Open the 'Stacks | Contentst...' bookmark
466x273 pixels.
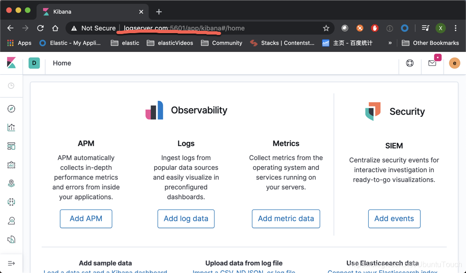[282, 43]
